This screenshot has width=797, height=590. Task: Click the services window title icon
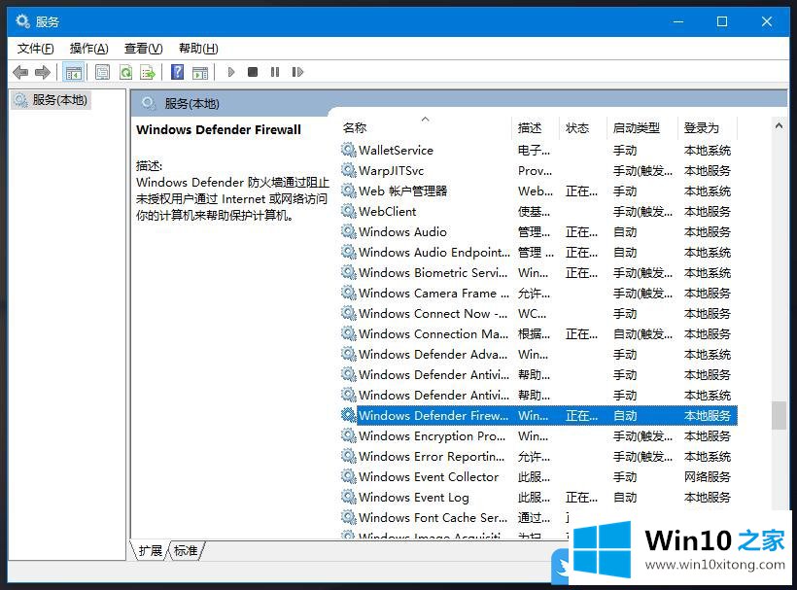click(x=23, y=21)
